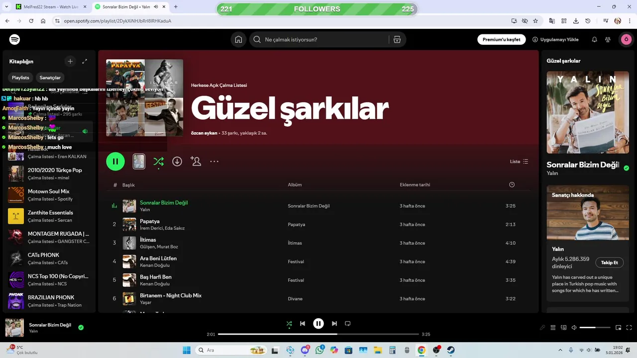Click the Uygulamayı Yükle link
Viewport: 637px width, 358px height.
coord(555,40)
